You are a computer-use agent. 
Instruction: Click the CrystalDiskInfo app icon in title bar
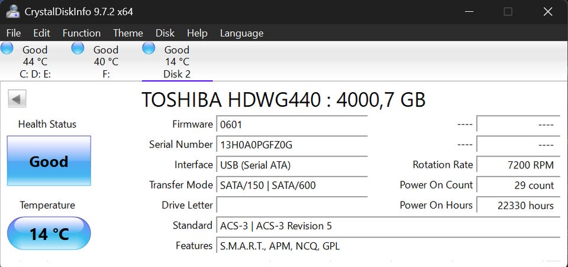pyautogui.click(x=12, y=11)
